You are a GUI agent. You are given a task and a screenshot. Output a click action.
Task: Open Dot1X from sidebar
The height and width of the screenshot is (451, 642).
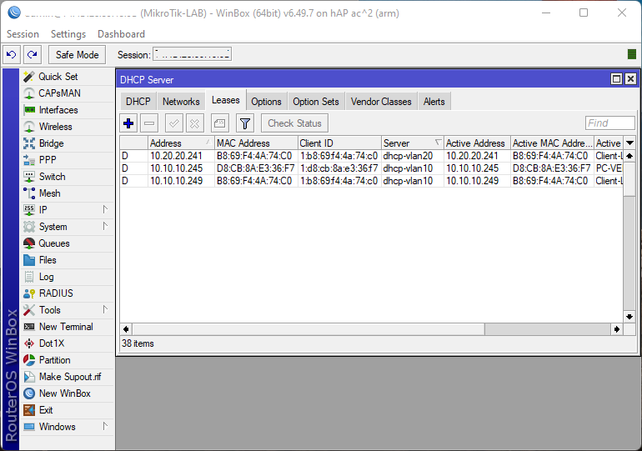coord(68,343)
